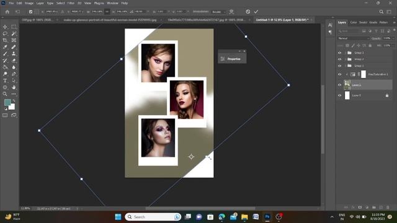This screenshot has height=223, width=397.
Task: Click the Change Screen Mode icon
Action: [14, 115]
